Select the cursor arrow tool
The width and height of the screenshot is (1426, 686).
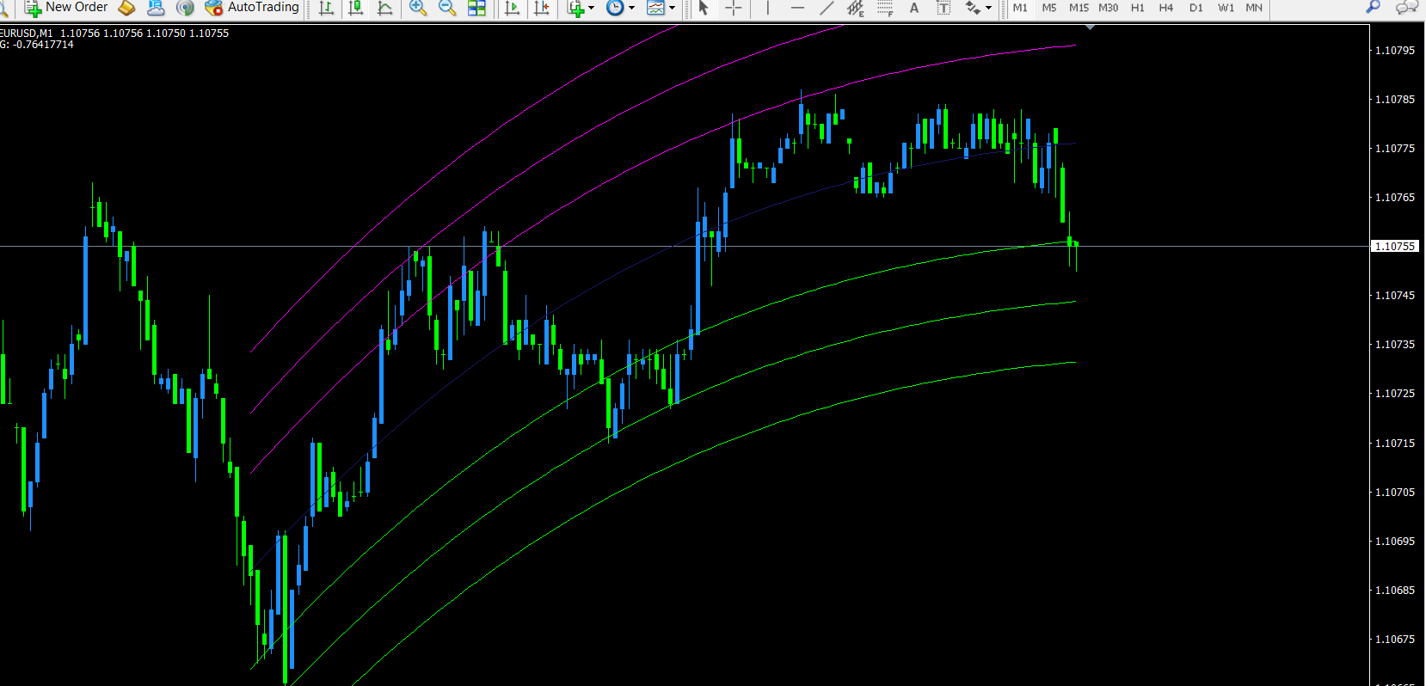tap(704, 8)
